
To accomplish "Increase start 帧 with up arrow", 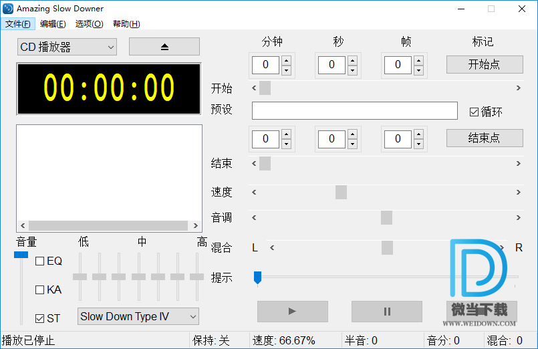I will [x=418, y=60].
